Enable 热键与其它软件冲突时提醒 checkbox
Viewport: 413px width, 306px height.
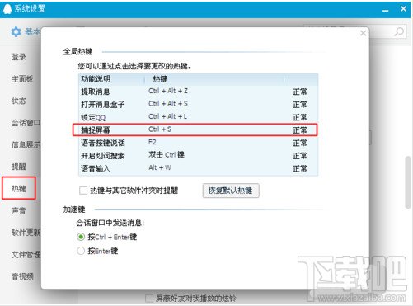coord(83,191)
